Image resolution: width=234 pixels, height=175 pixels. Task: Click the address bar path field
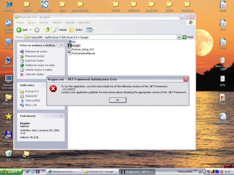(100, 37)
